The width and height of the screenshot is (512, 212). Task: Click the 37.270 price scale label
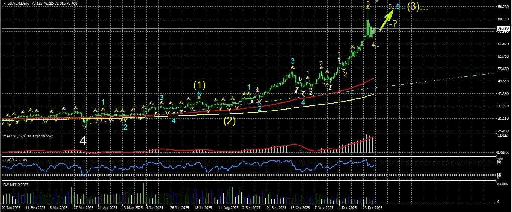[x=503, y=106]
